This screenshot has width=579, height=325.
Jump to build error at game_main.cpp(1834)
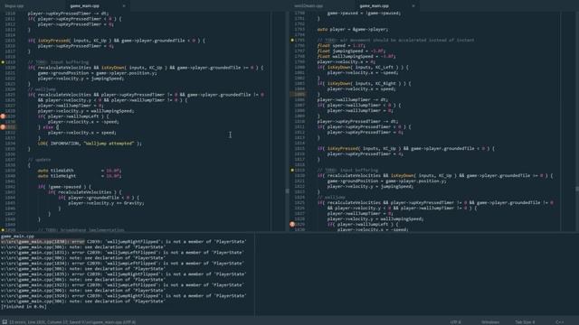click(122, 264)
